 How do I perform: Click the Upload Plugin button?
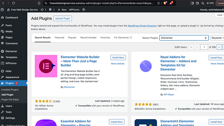pyautogui.click(x=63, y=18)
